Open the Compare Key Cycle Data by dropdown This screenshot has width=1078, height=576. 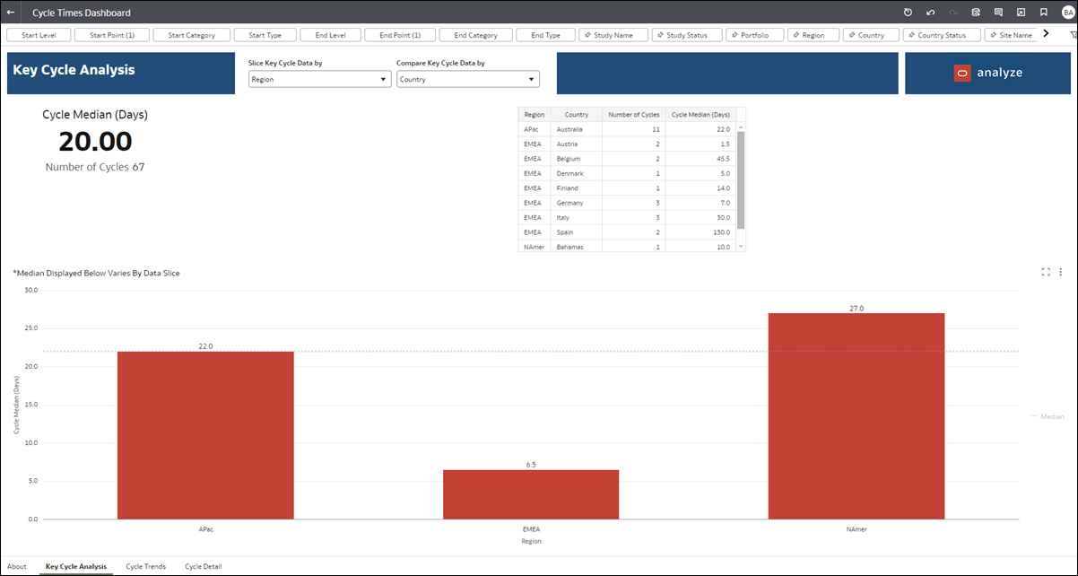[x=467, y=79]
